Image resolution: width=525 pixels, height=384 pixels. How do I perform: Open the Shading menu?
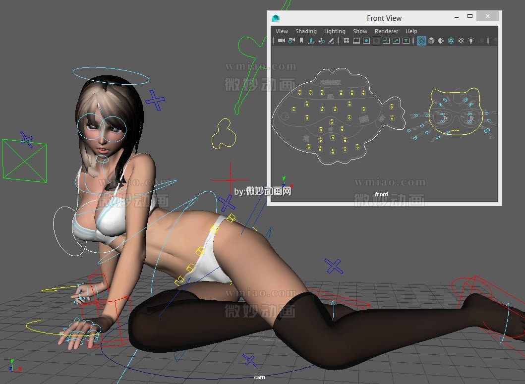point(306,31)
